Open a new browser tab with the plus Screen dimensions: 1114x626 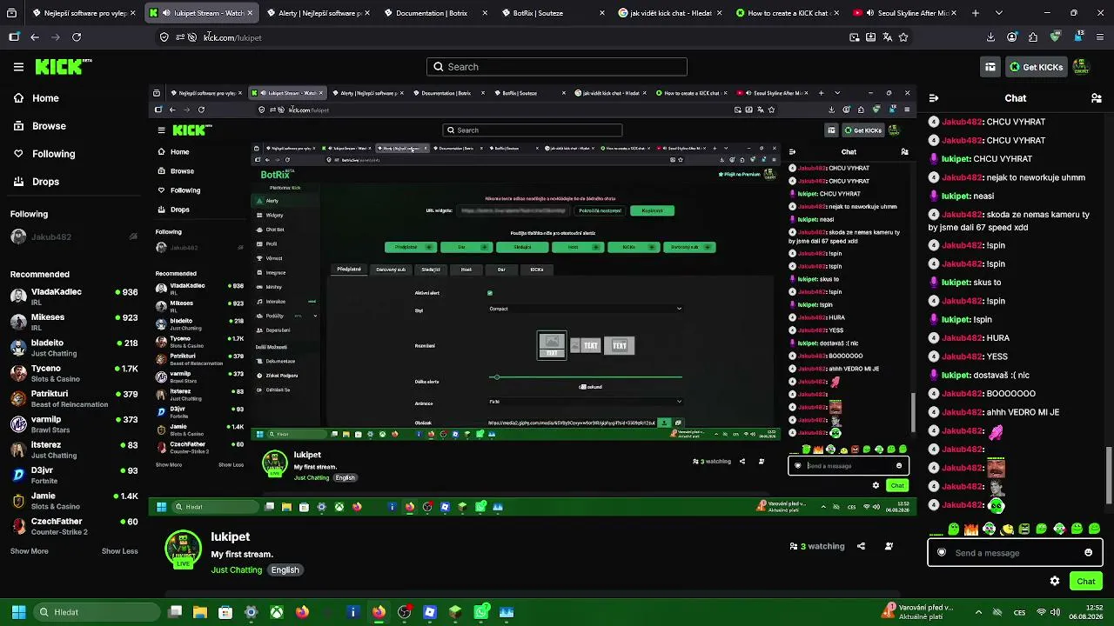point(975,13)
